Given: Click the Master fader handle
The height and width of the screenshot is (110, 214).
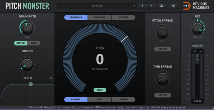Looking at the screenshot, I should point(197,59).
